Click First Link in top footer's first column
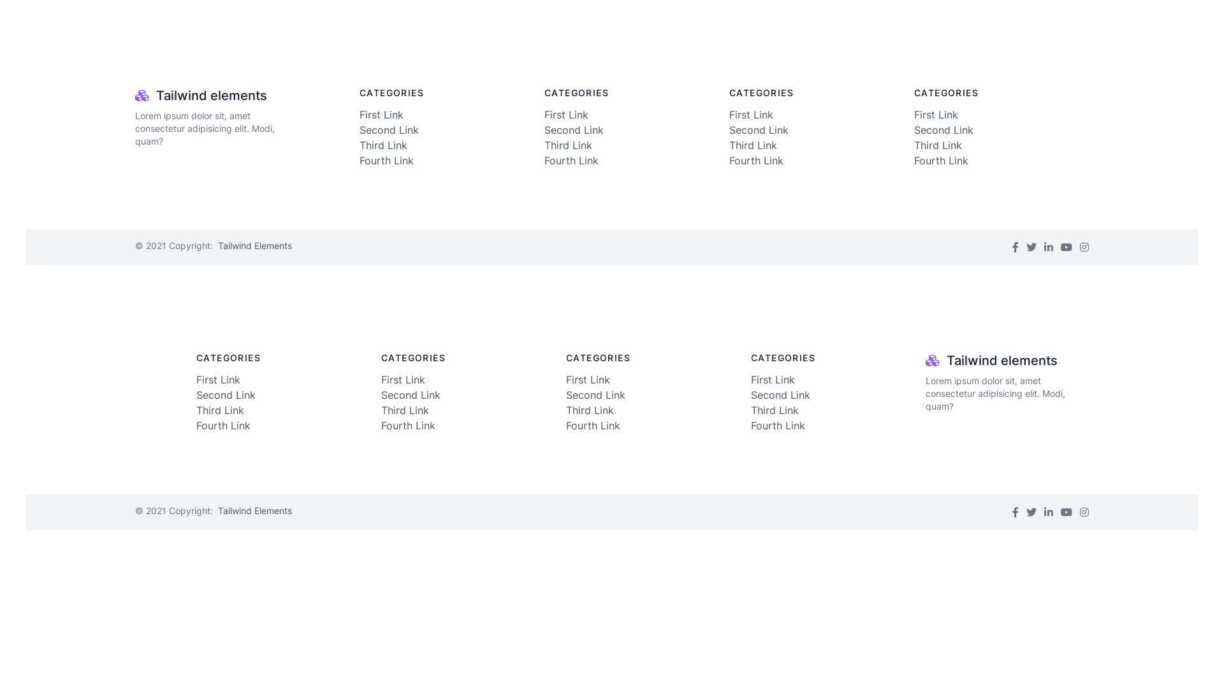This screenshot has height=688, width=1224. click(381, 115)
